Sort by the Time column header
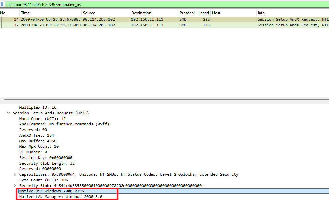 pyautogui.click(x=25, y=13)
